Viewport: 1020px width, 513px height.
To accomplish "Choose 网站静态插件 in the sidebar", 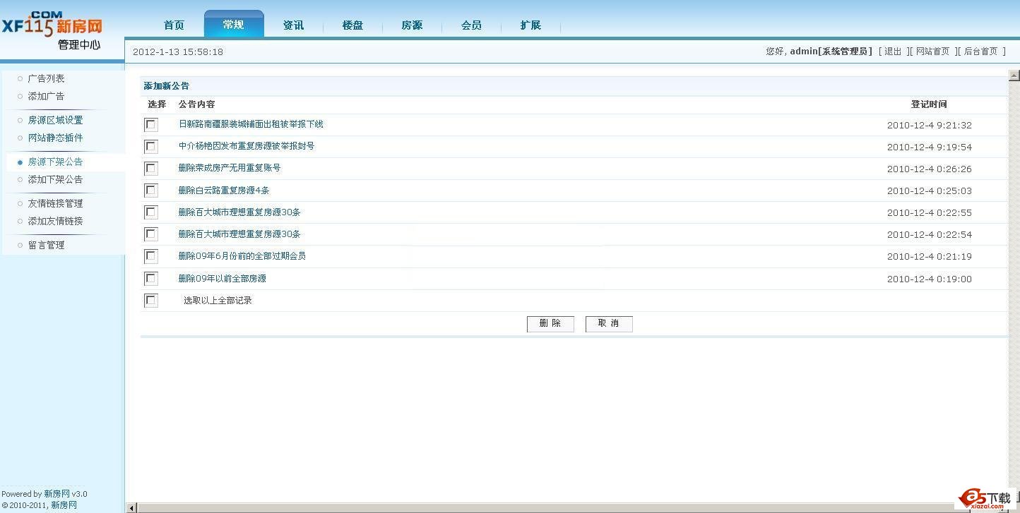I will 55,138.
